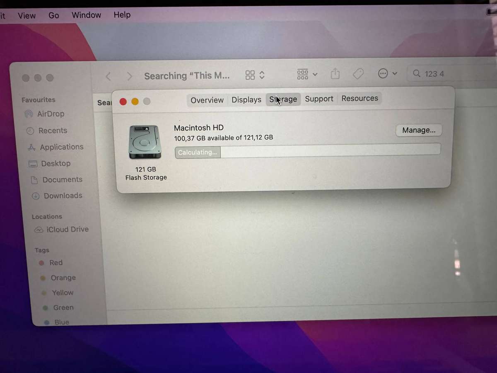Go forward in Finder window
This screenshot has height=373, width=497.
(x=129, y=76)
